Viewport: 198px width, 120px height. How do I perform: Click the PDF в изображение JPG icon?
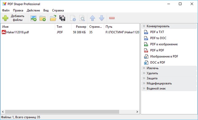tap(146, 44)
